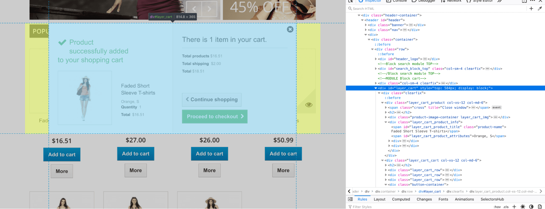This screenshot has width=545, height=209.
Task: Toggle the 3-pane inspector sidebar icon
Action: [350, 199]
